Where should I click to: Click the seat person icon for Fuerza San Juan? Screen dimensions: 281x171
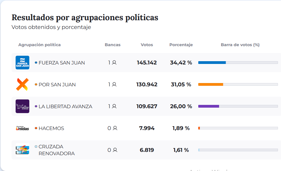point(114,63)
